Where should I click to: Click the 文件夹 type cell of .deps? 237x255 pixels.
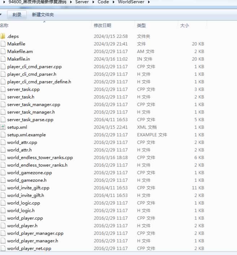[144, 36]
